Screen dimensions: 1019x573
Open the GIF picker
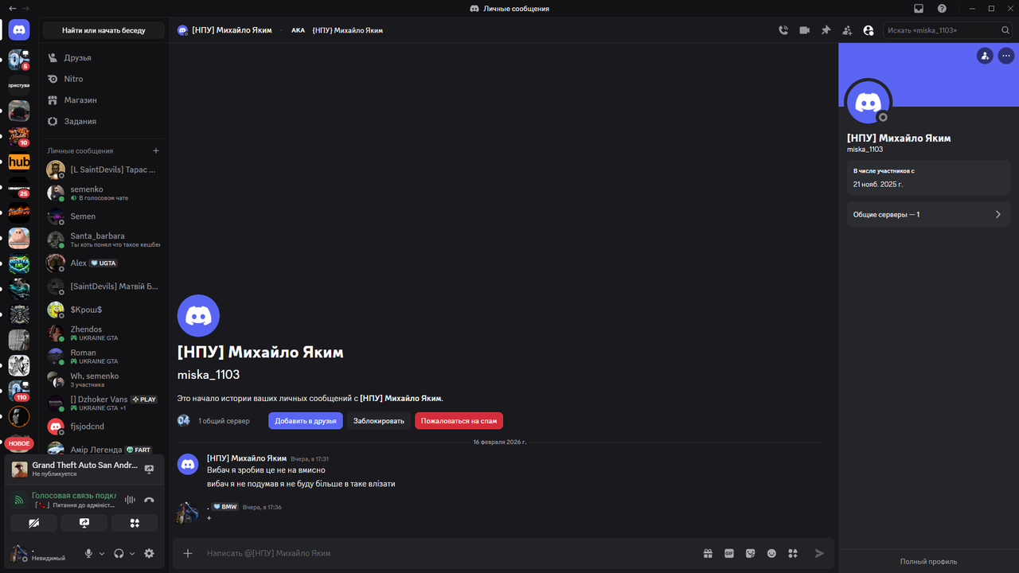[x=729, y=553]
